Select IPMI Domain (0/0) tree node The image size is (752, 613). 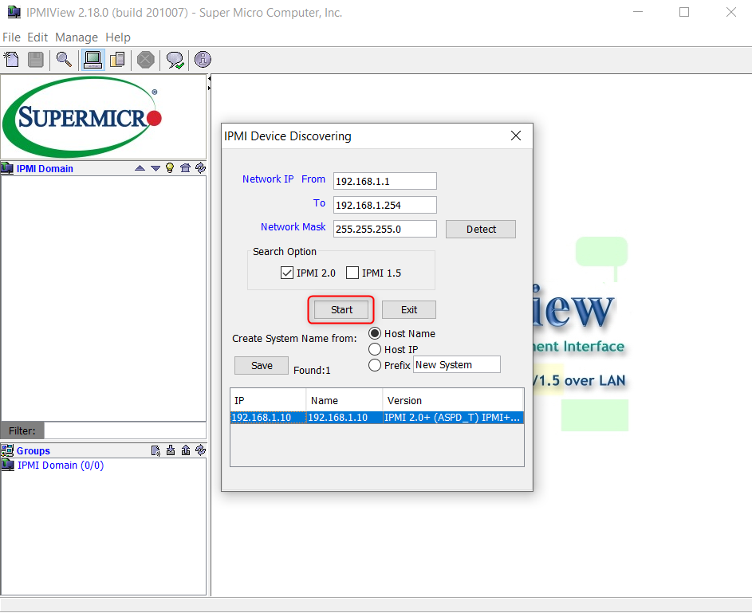pyautogui.click(x=61, y=466)
